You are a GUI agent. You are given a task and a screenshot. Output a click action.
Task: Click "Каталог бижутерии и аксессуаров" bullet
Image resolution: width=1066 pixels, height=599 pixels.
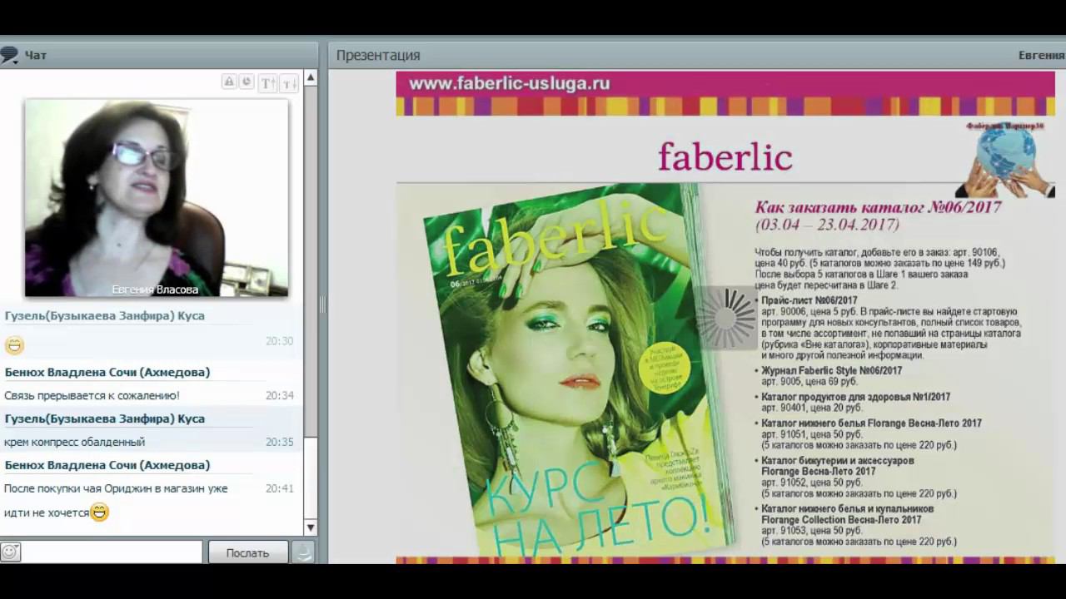(837, 460)
